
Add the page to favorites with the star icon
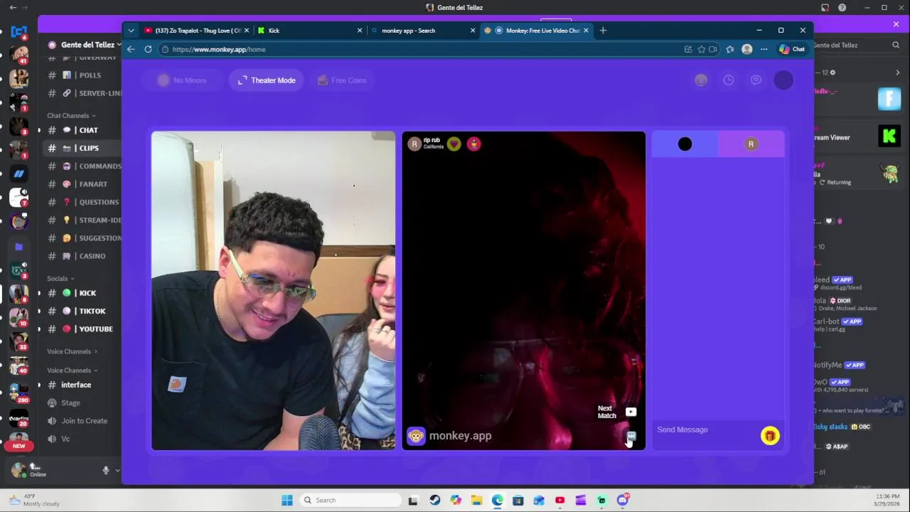[702, 49]
